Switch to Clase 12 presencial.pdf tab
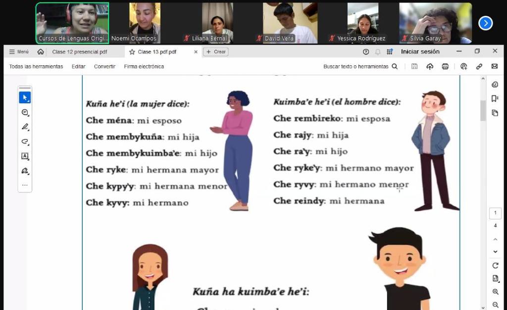The width and height of the screenshot is (507, 310). pyautogui.click(x=79, y=51)
